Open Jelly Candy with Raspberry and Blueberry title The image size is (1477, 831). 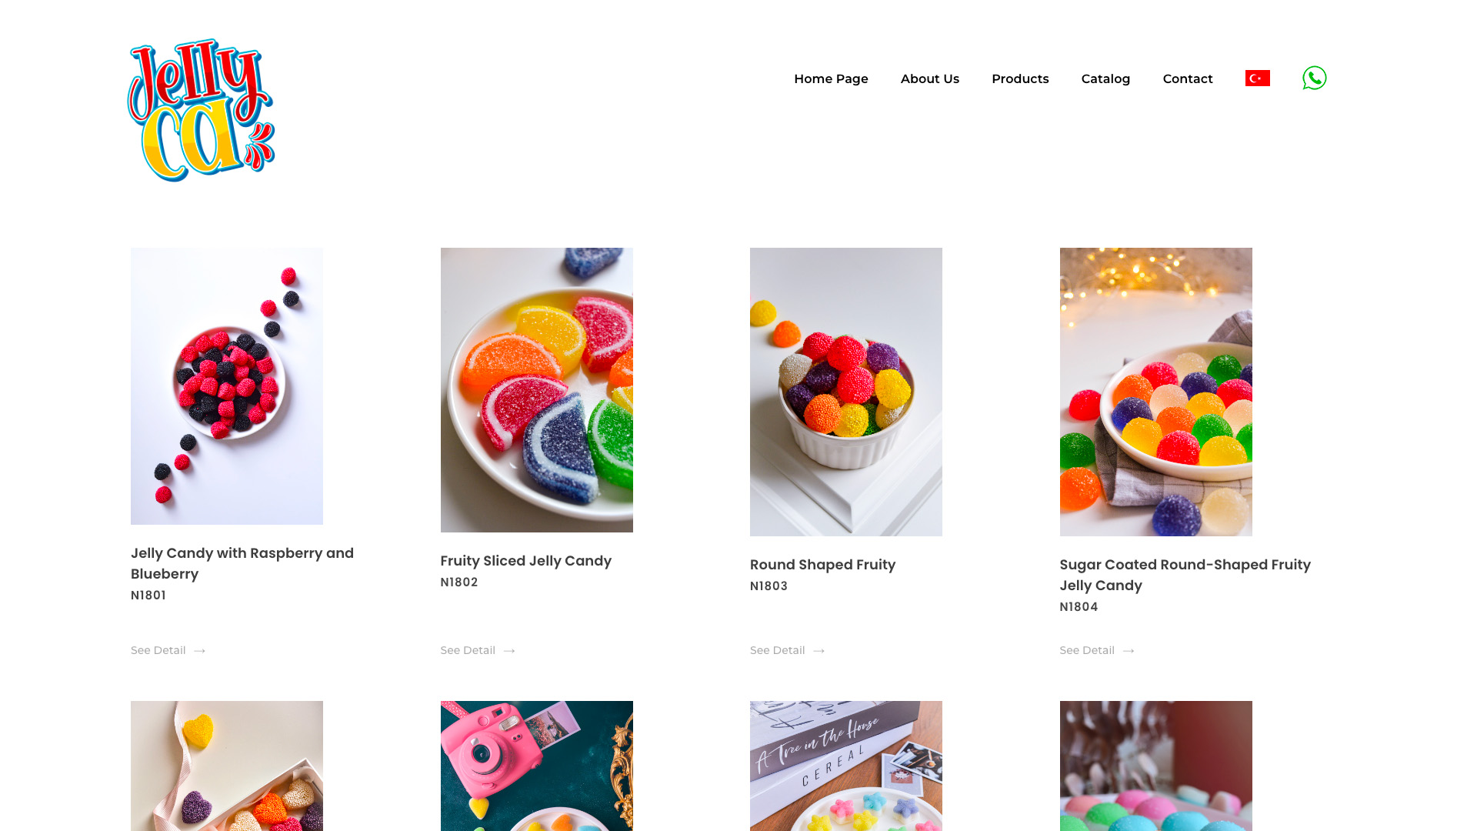[242, 563]
